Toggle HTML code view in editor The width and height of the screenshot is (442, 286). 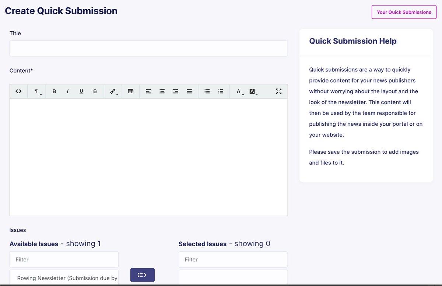point(18,91)
